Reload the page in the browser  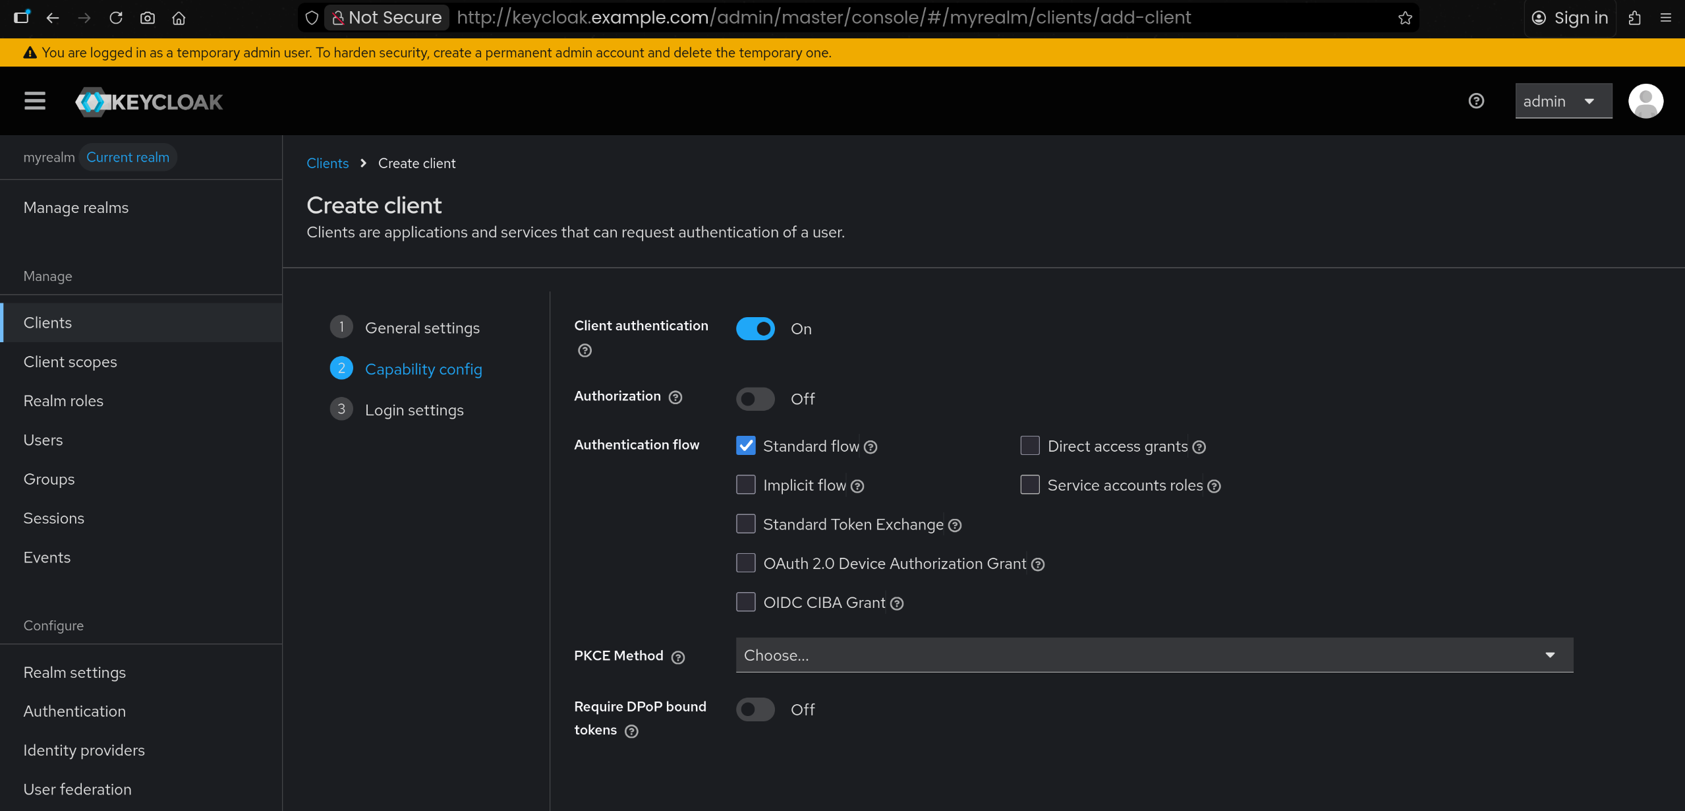pos(116,18)
